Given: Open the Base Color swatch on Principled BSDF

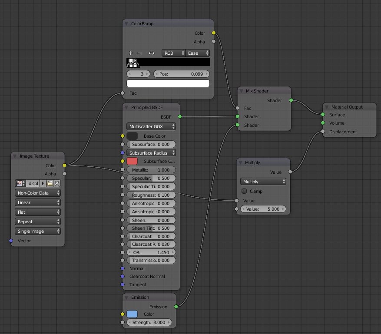Looking at the screenshot, I should coord(132,136).
